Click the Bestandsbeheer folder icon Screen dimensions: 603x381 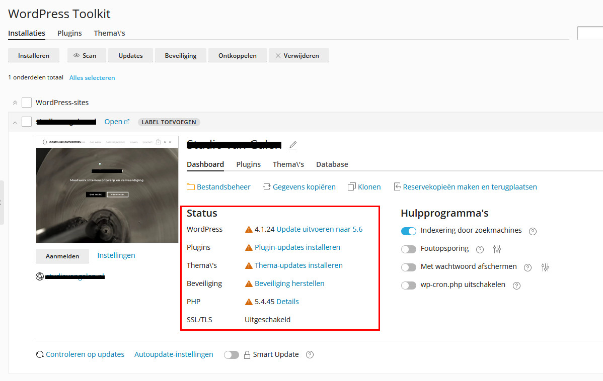[191, 187]
